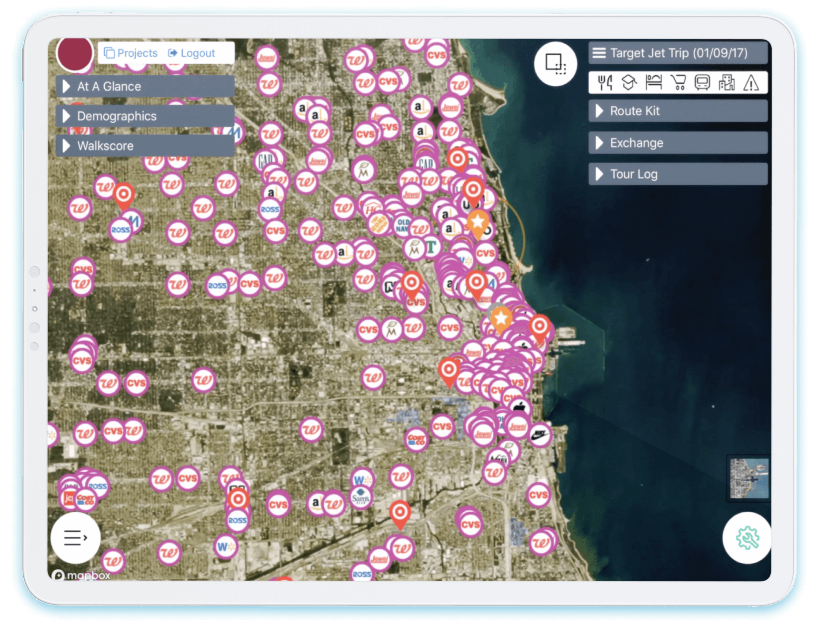
Task: Activate the area selection tool button
Action: [x=555, y=64]
